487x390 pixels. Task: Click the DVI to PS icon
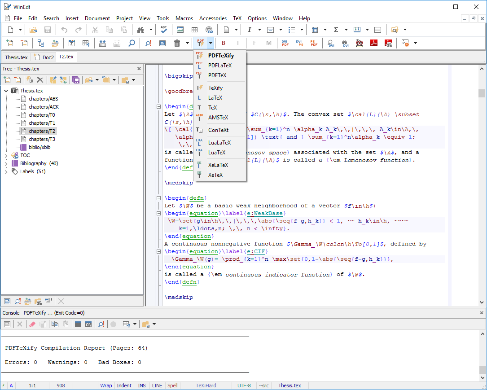tap(299, 43)
